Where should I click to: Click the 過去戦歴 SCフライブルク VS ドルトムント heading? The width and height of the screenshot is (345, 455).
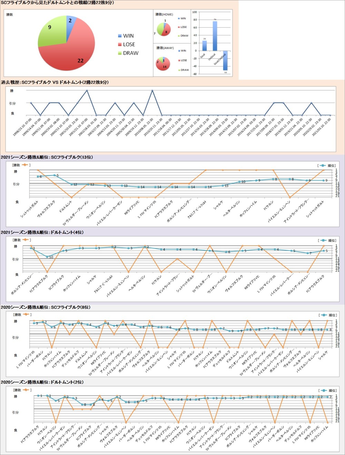click(x=55, y=82)
